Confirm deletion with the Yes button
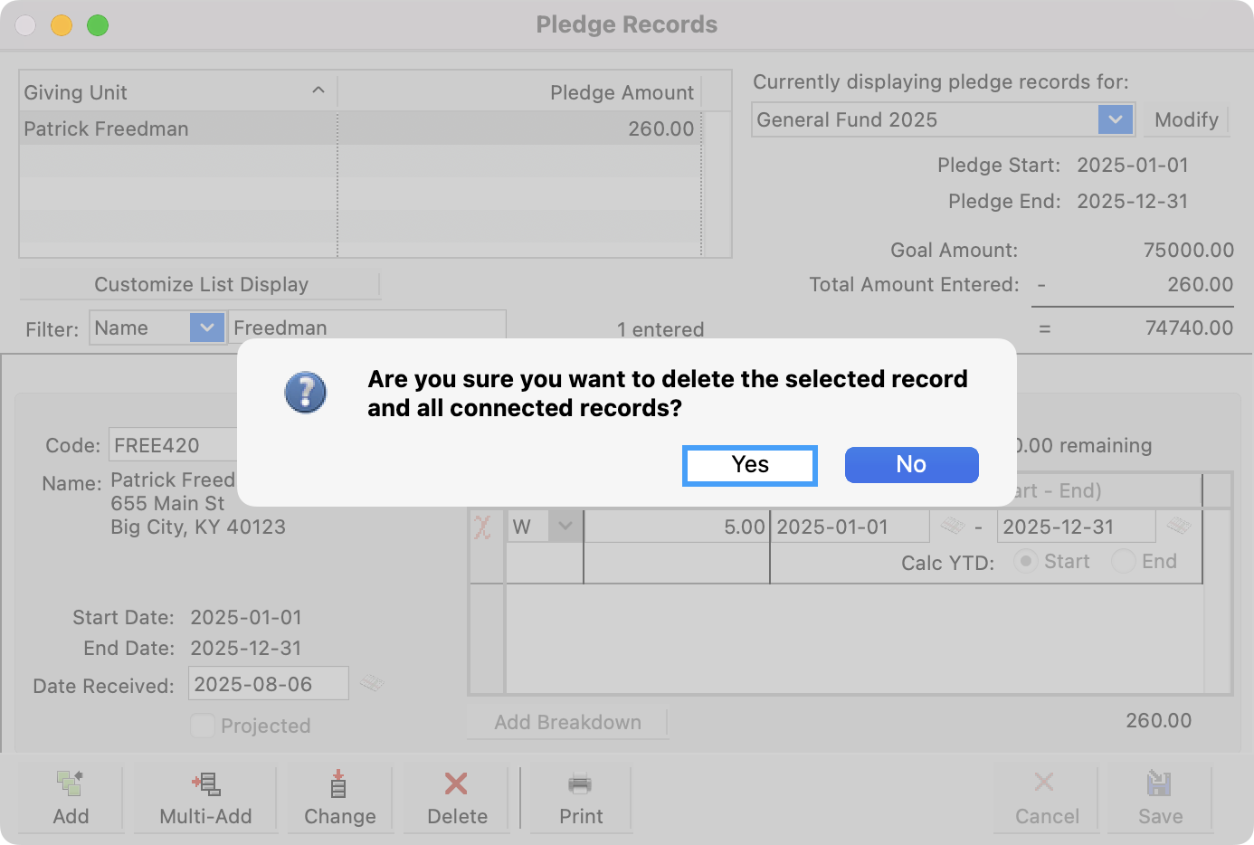The width and height of the screenshot is (1254, 845). pyautogui.click(x=749, y=464)
